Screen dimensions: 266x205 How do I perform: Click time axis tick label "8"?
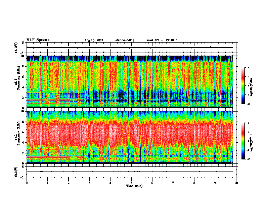pos(194,183)
